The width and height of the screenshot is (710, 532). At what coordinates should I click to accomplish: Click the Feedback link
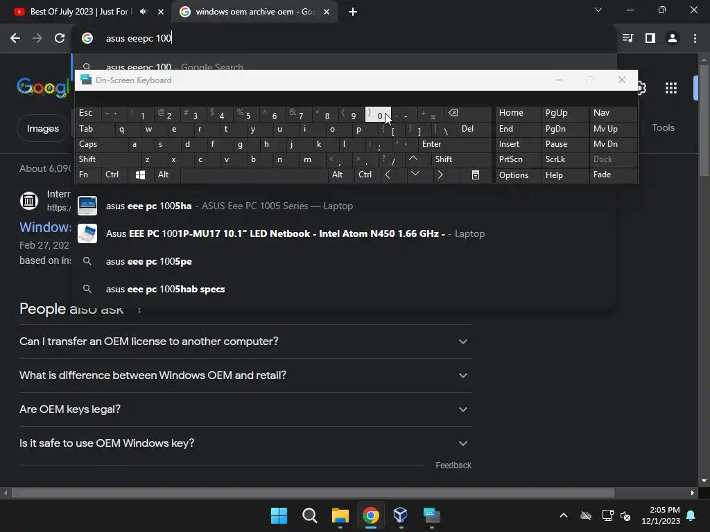coord(453,465)
